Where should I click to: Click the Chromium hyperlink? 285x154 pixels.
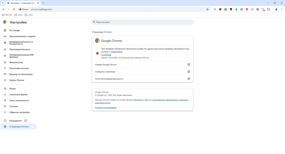138,100
